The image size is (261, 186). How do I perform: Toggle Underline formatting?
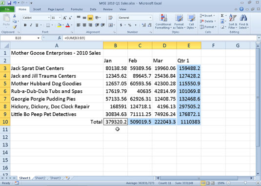point(37,25)
